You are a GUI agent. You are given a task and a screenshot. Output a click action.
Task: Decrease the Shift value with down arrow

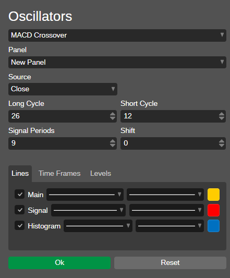pyautogui.click(x=222, y=145)
